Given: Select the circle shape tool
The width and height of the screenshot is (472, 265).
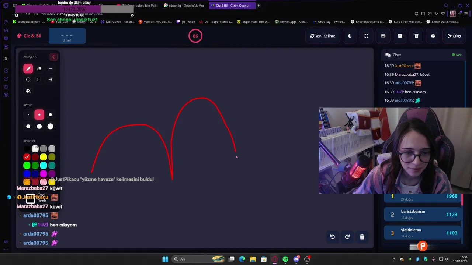Looking at the screenshot, I should [x=28, y=79].
